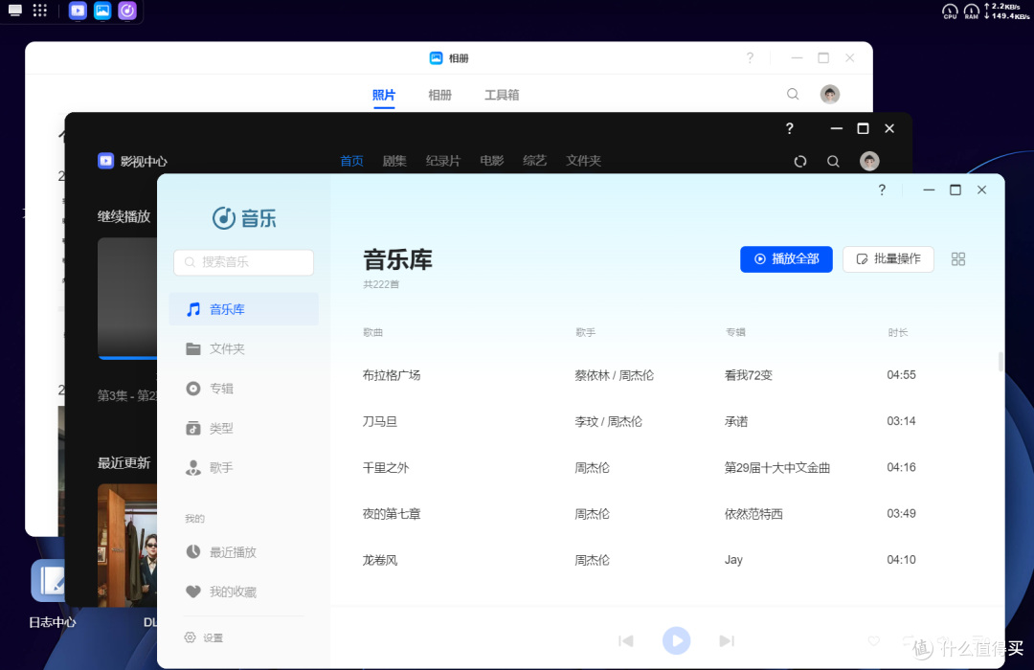
Task: Open user avatar in 相册 window
Action: pyautogui.click(x=829, y=95)
